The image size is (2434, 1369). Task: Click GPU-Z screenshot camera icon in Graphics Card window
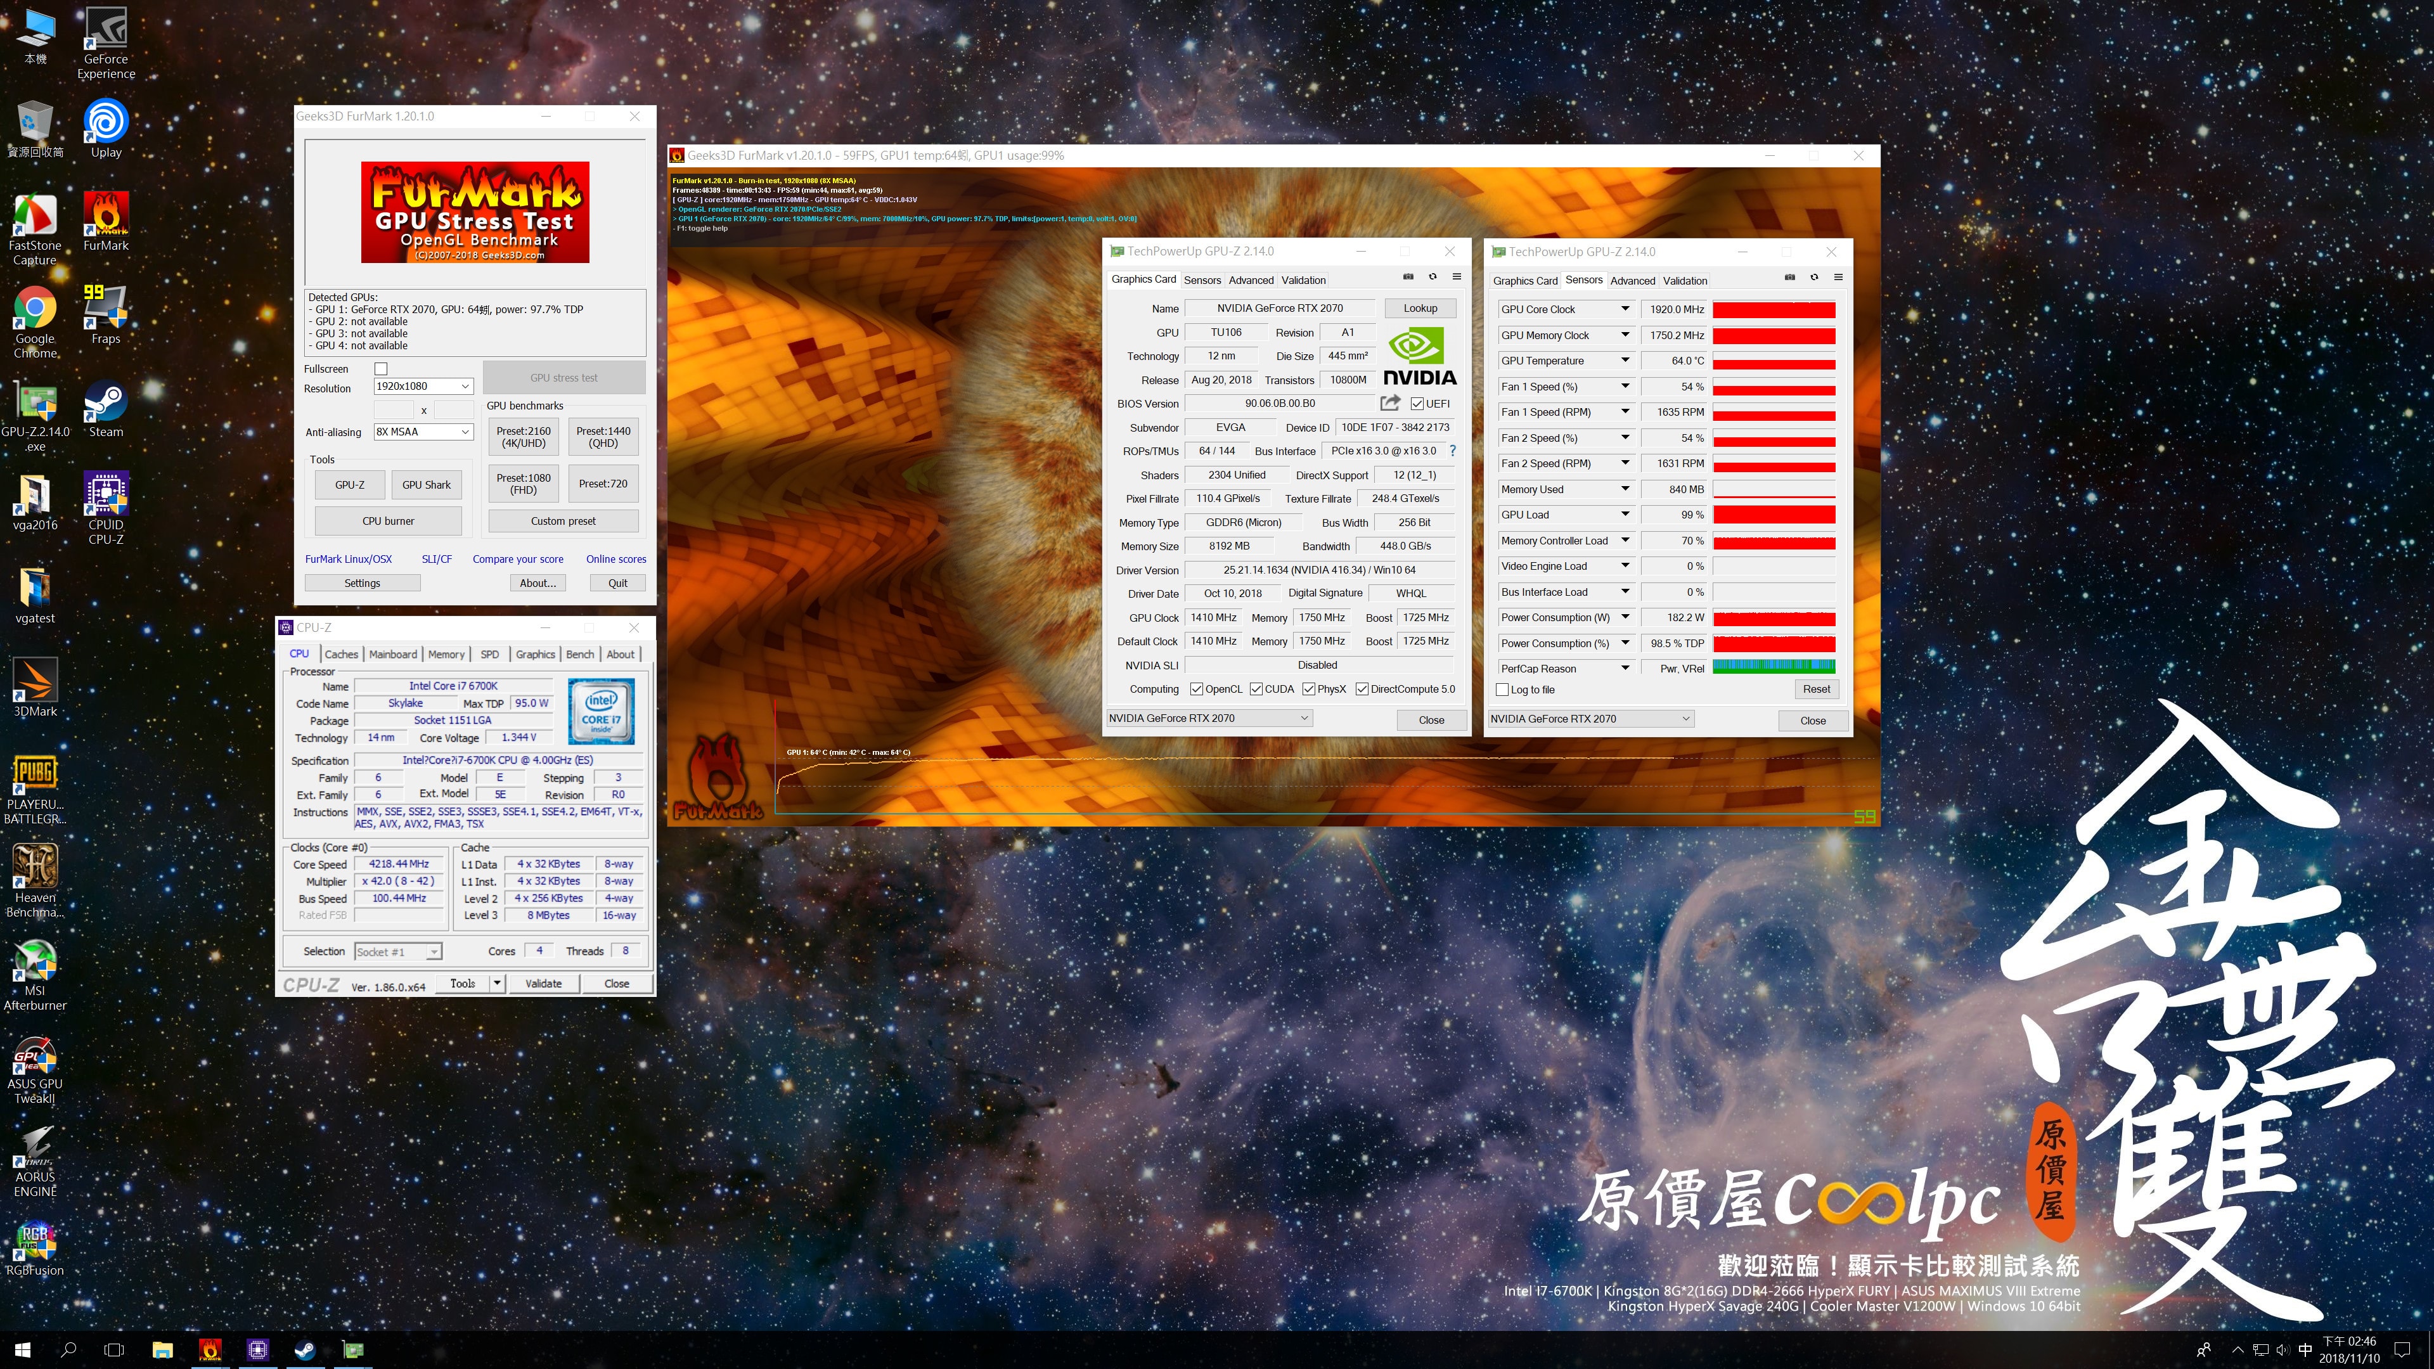point(1408,277)
